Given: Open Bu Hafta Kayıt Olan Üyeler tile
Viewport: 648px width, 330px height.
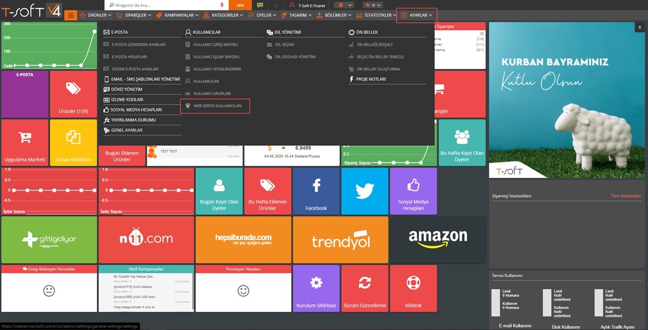Looking at the screenshot, I should pos(462,143).
